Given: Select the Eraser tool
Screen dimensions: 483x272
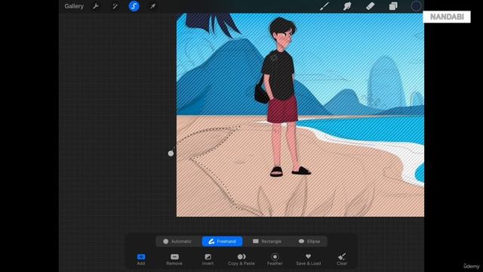Looking at the screenshot, I should click(370, 6).
